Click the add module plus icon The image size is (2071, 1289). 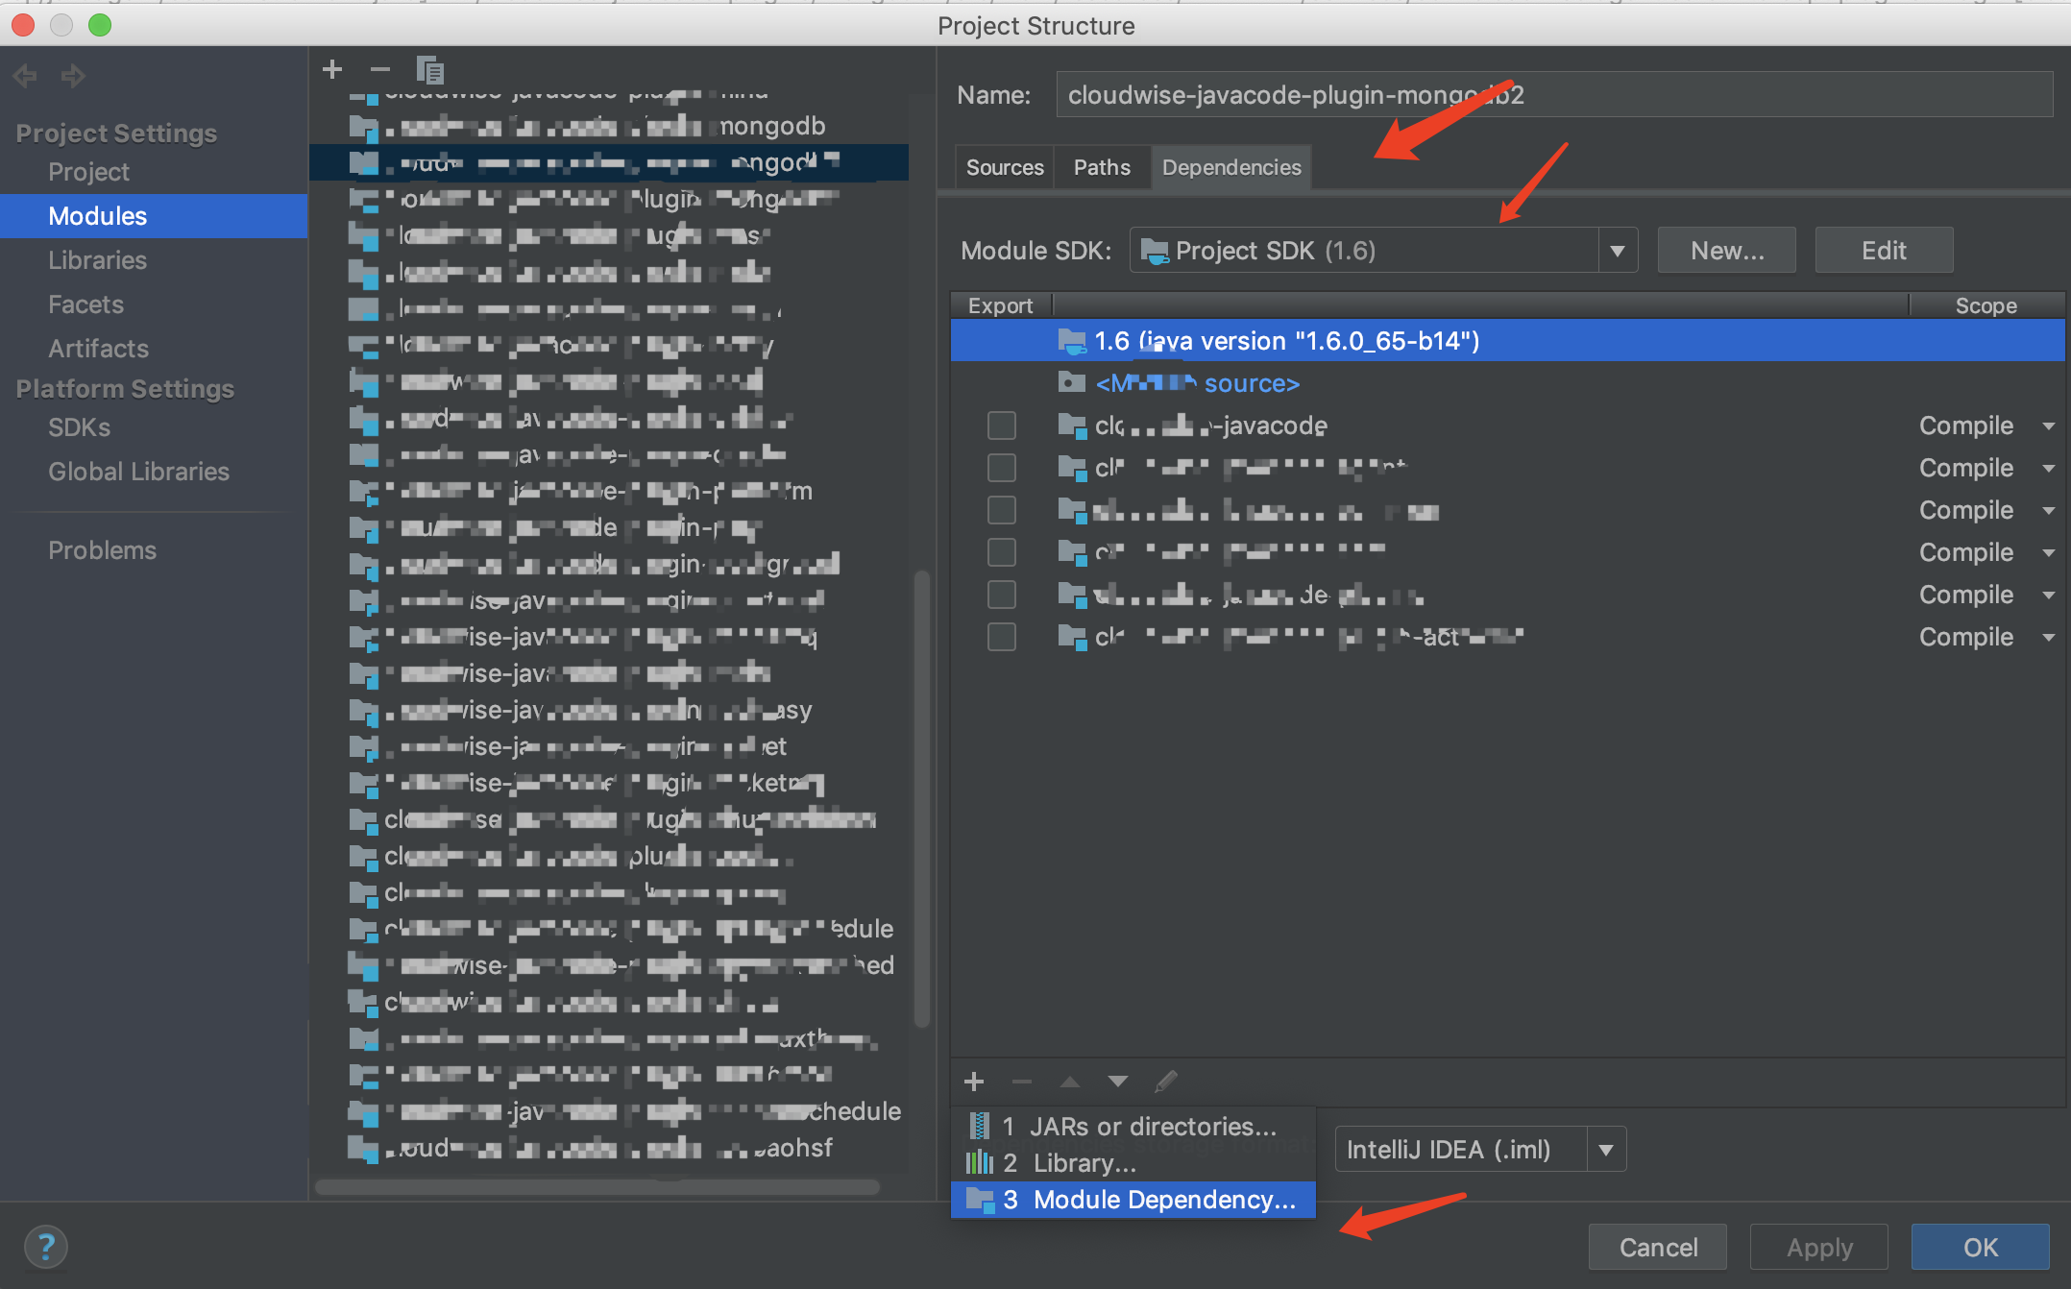[x=332, y=69]
